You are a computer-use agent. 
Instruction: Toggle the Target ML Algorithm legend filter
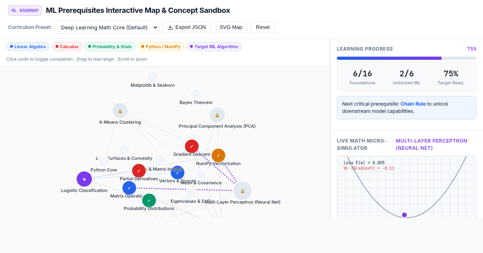tap(214, 47)
